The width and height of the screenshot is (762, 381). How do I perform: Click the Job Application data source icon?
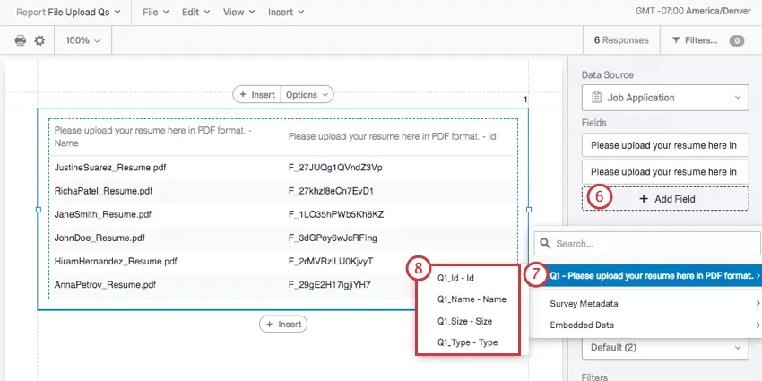(596, 98)
